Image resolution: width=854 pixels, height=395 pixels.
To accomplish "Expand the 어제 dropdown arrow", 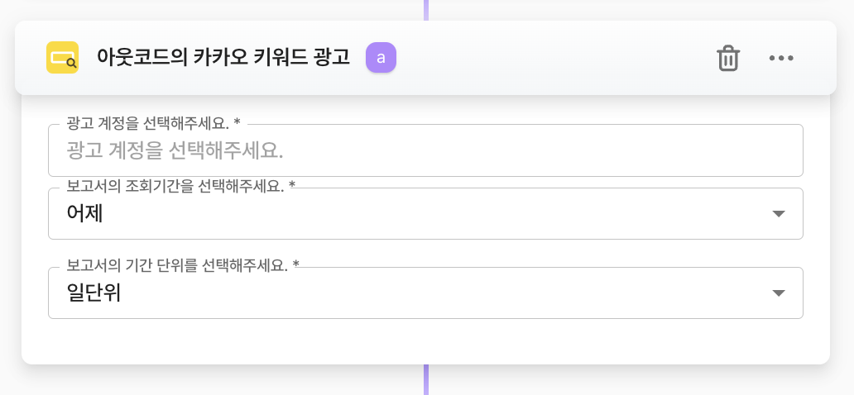I will 778,214.
